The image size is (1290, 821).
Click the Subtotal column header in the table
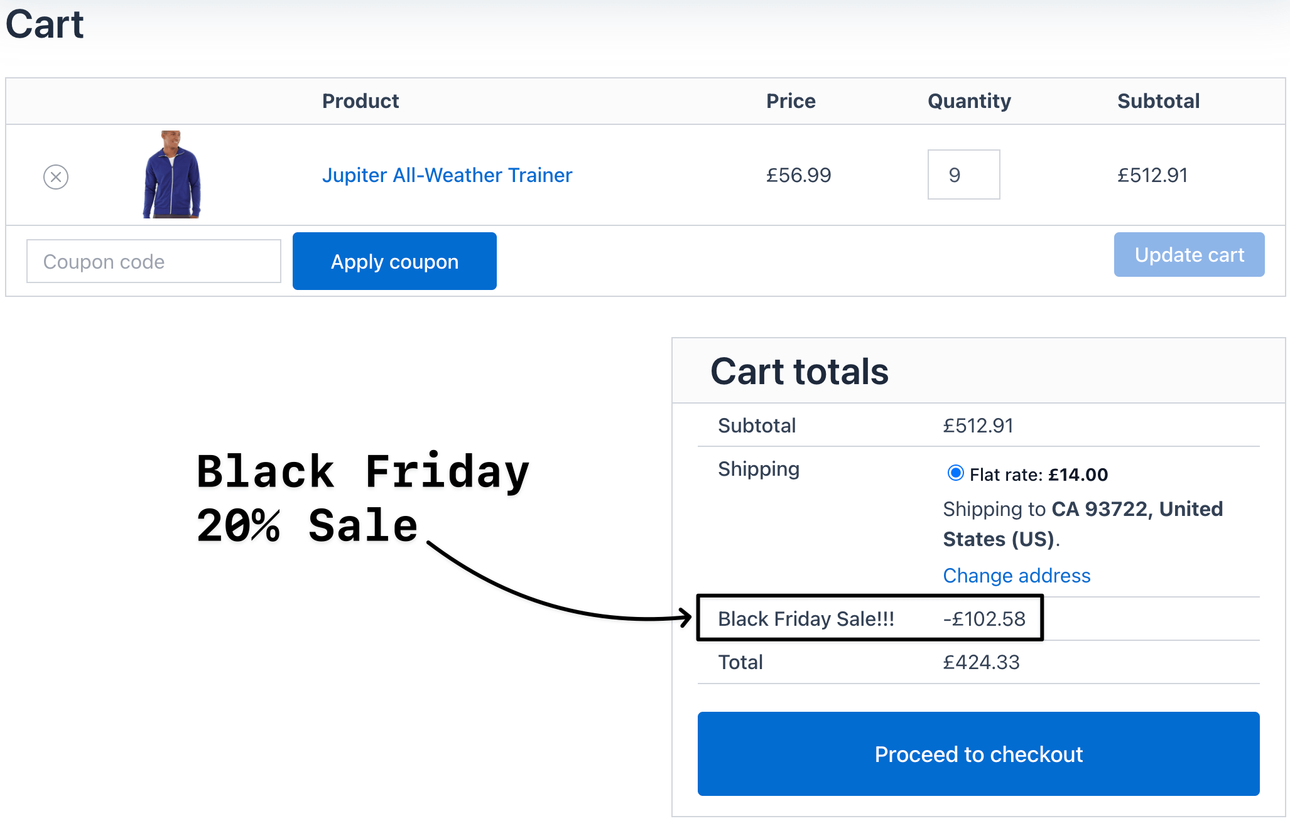pos(1158,101)
